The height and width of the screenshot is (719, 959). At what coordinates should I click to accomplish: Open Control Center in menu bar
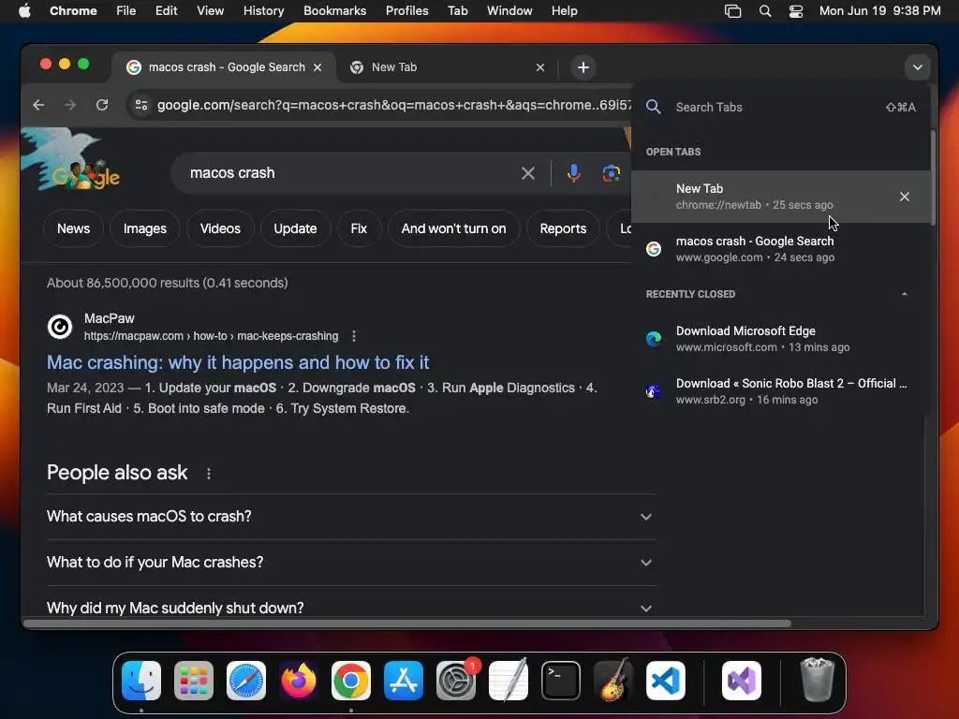pos(796,11)
